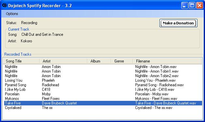205x122 pixels.
Task: Click the Recording status text
Action: pos(29,23)
